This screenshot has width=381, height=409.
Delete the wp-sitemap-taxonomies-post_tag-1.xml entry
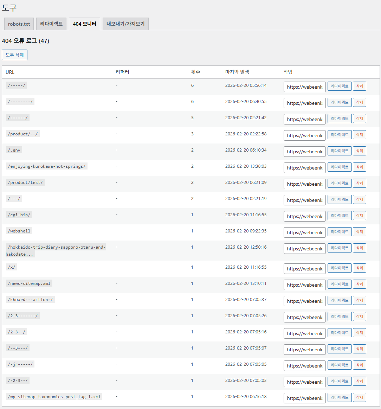[359, 397]
